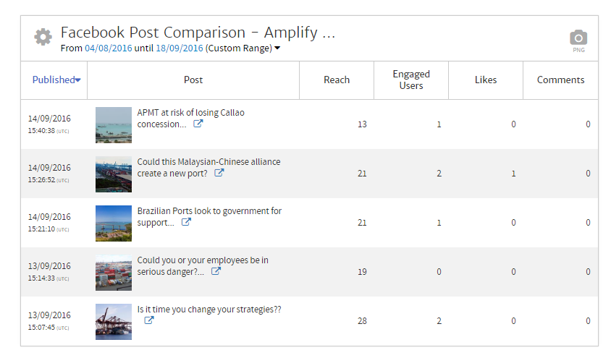Export the table as PNG via camera icon
Viewport: 611px width, 358px height.
click(x=578, y=38)
